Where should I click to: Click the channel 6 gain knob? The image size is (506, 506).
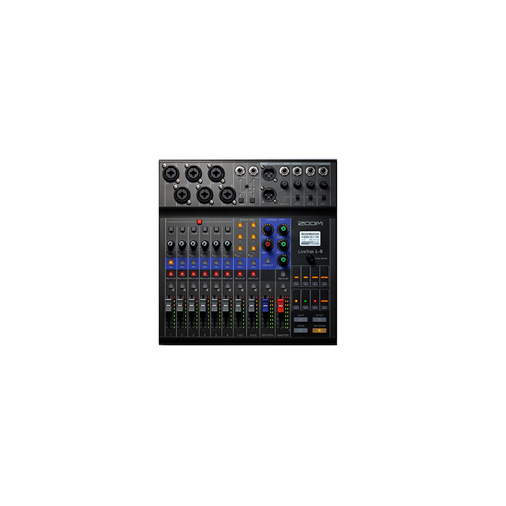[228, 244]
